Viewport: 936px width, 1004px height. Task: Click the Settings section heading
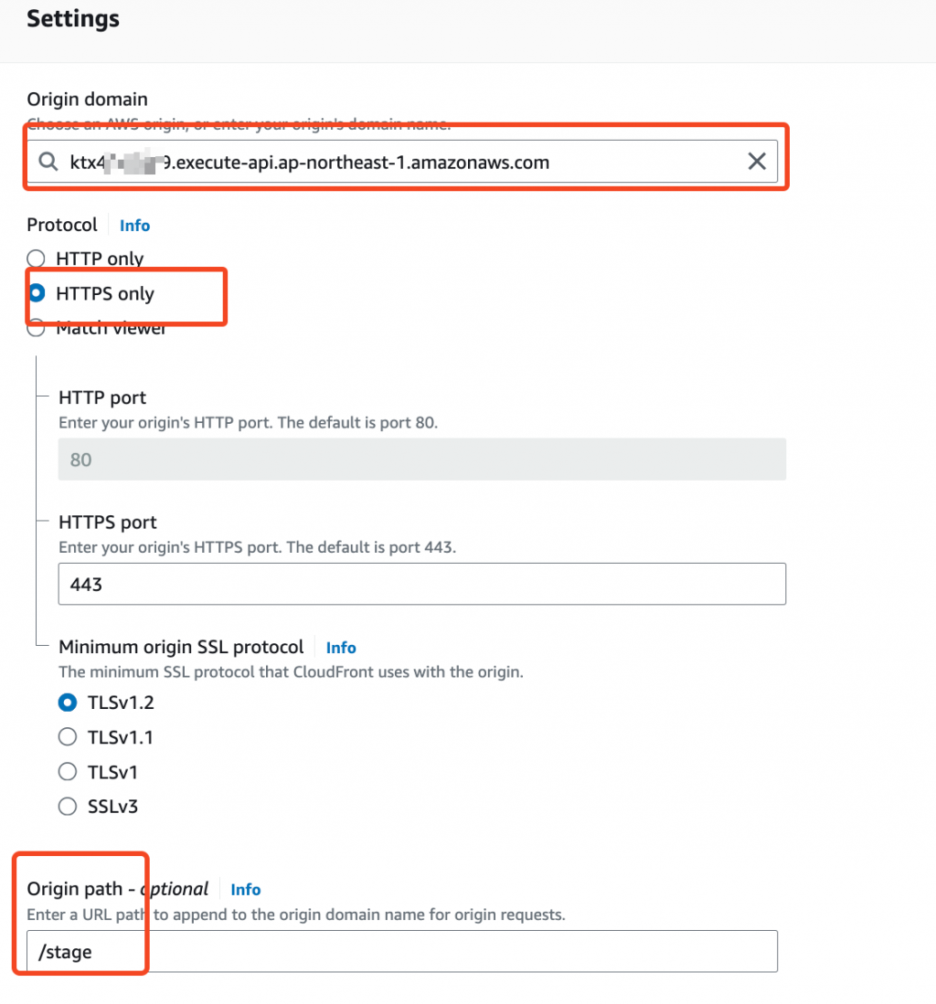73,18
